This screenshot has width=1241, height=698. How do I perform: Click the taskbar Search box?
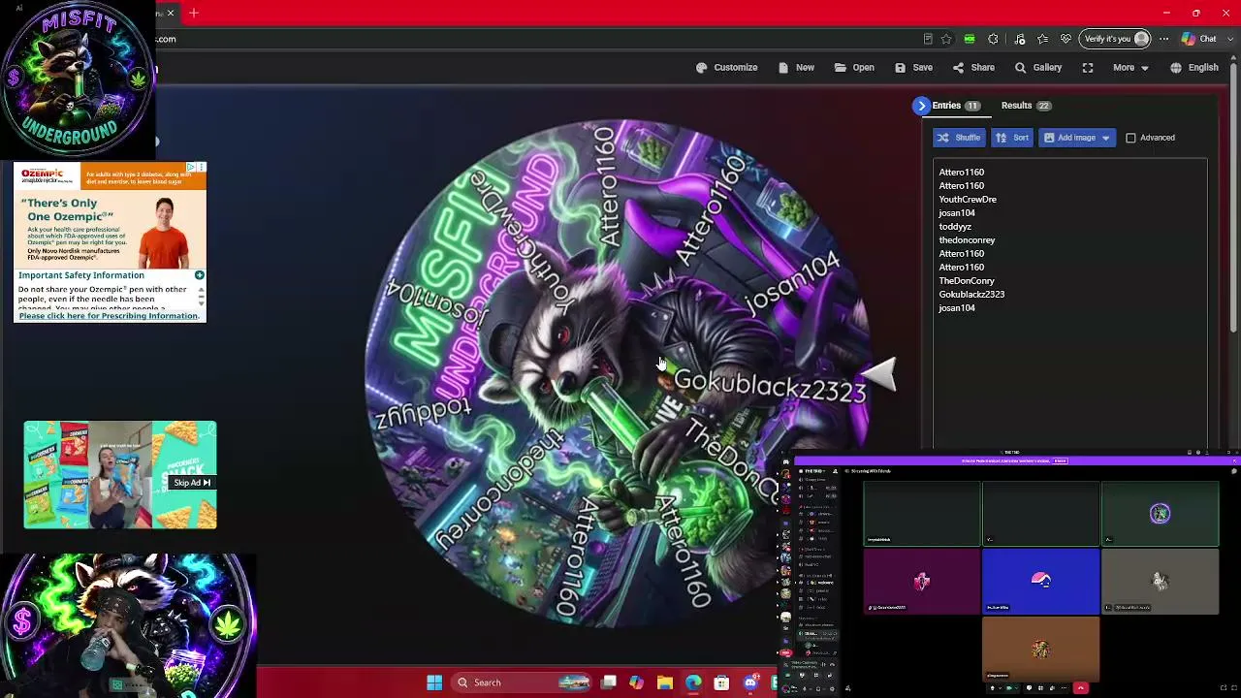(522, 682)
